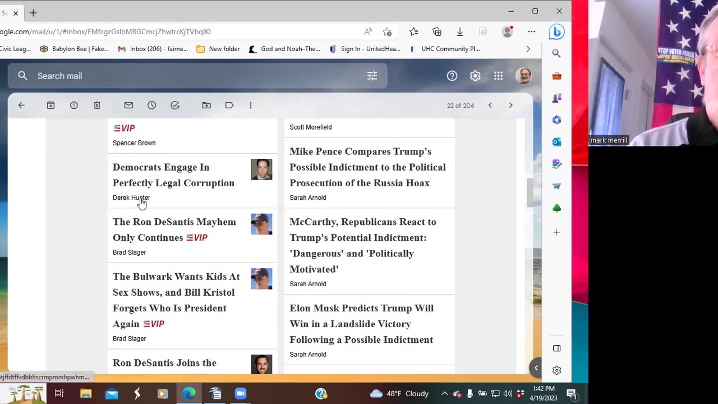
Task: Open Elon Musk Predicts Trump article
Action: click(x=362, y=324)
